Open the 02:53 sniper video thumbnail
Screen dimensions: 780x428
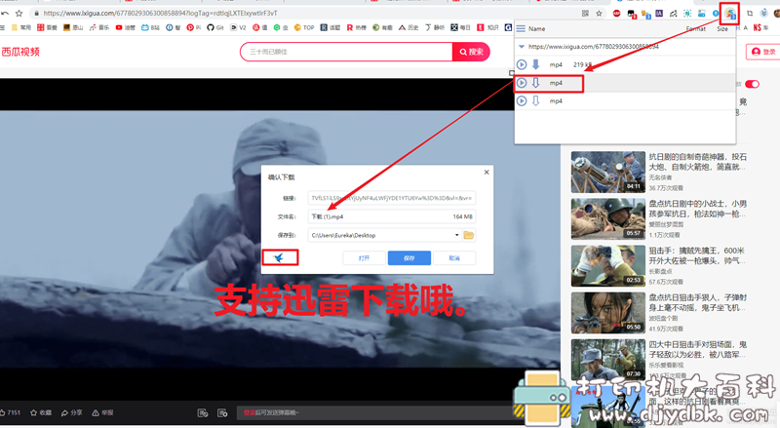pos(607,266)
